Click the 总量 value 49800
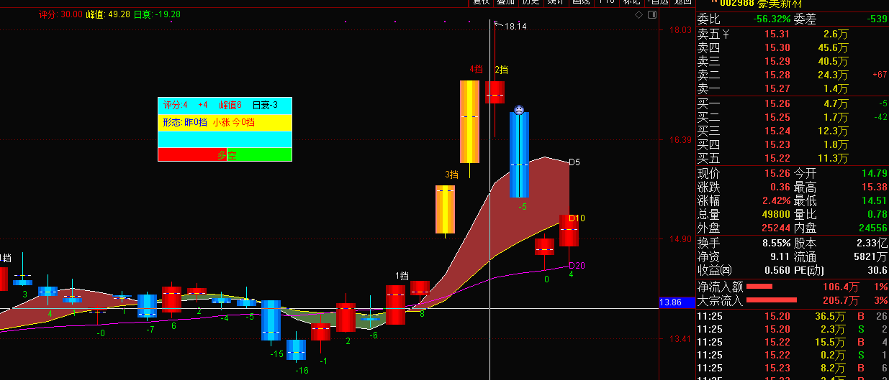 pyautogui.click(x=775, y=214)
